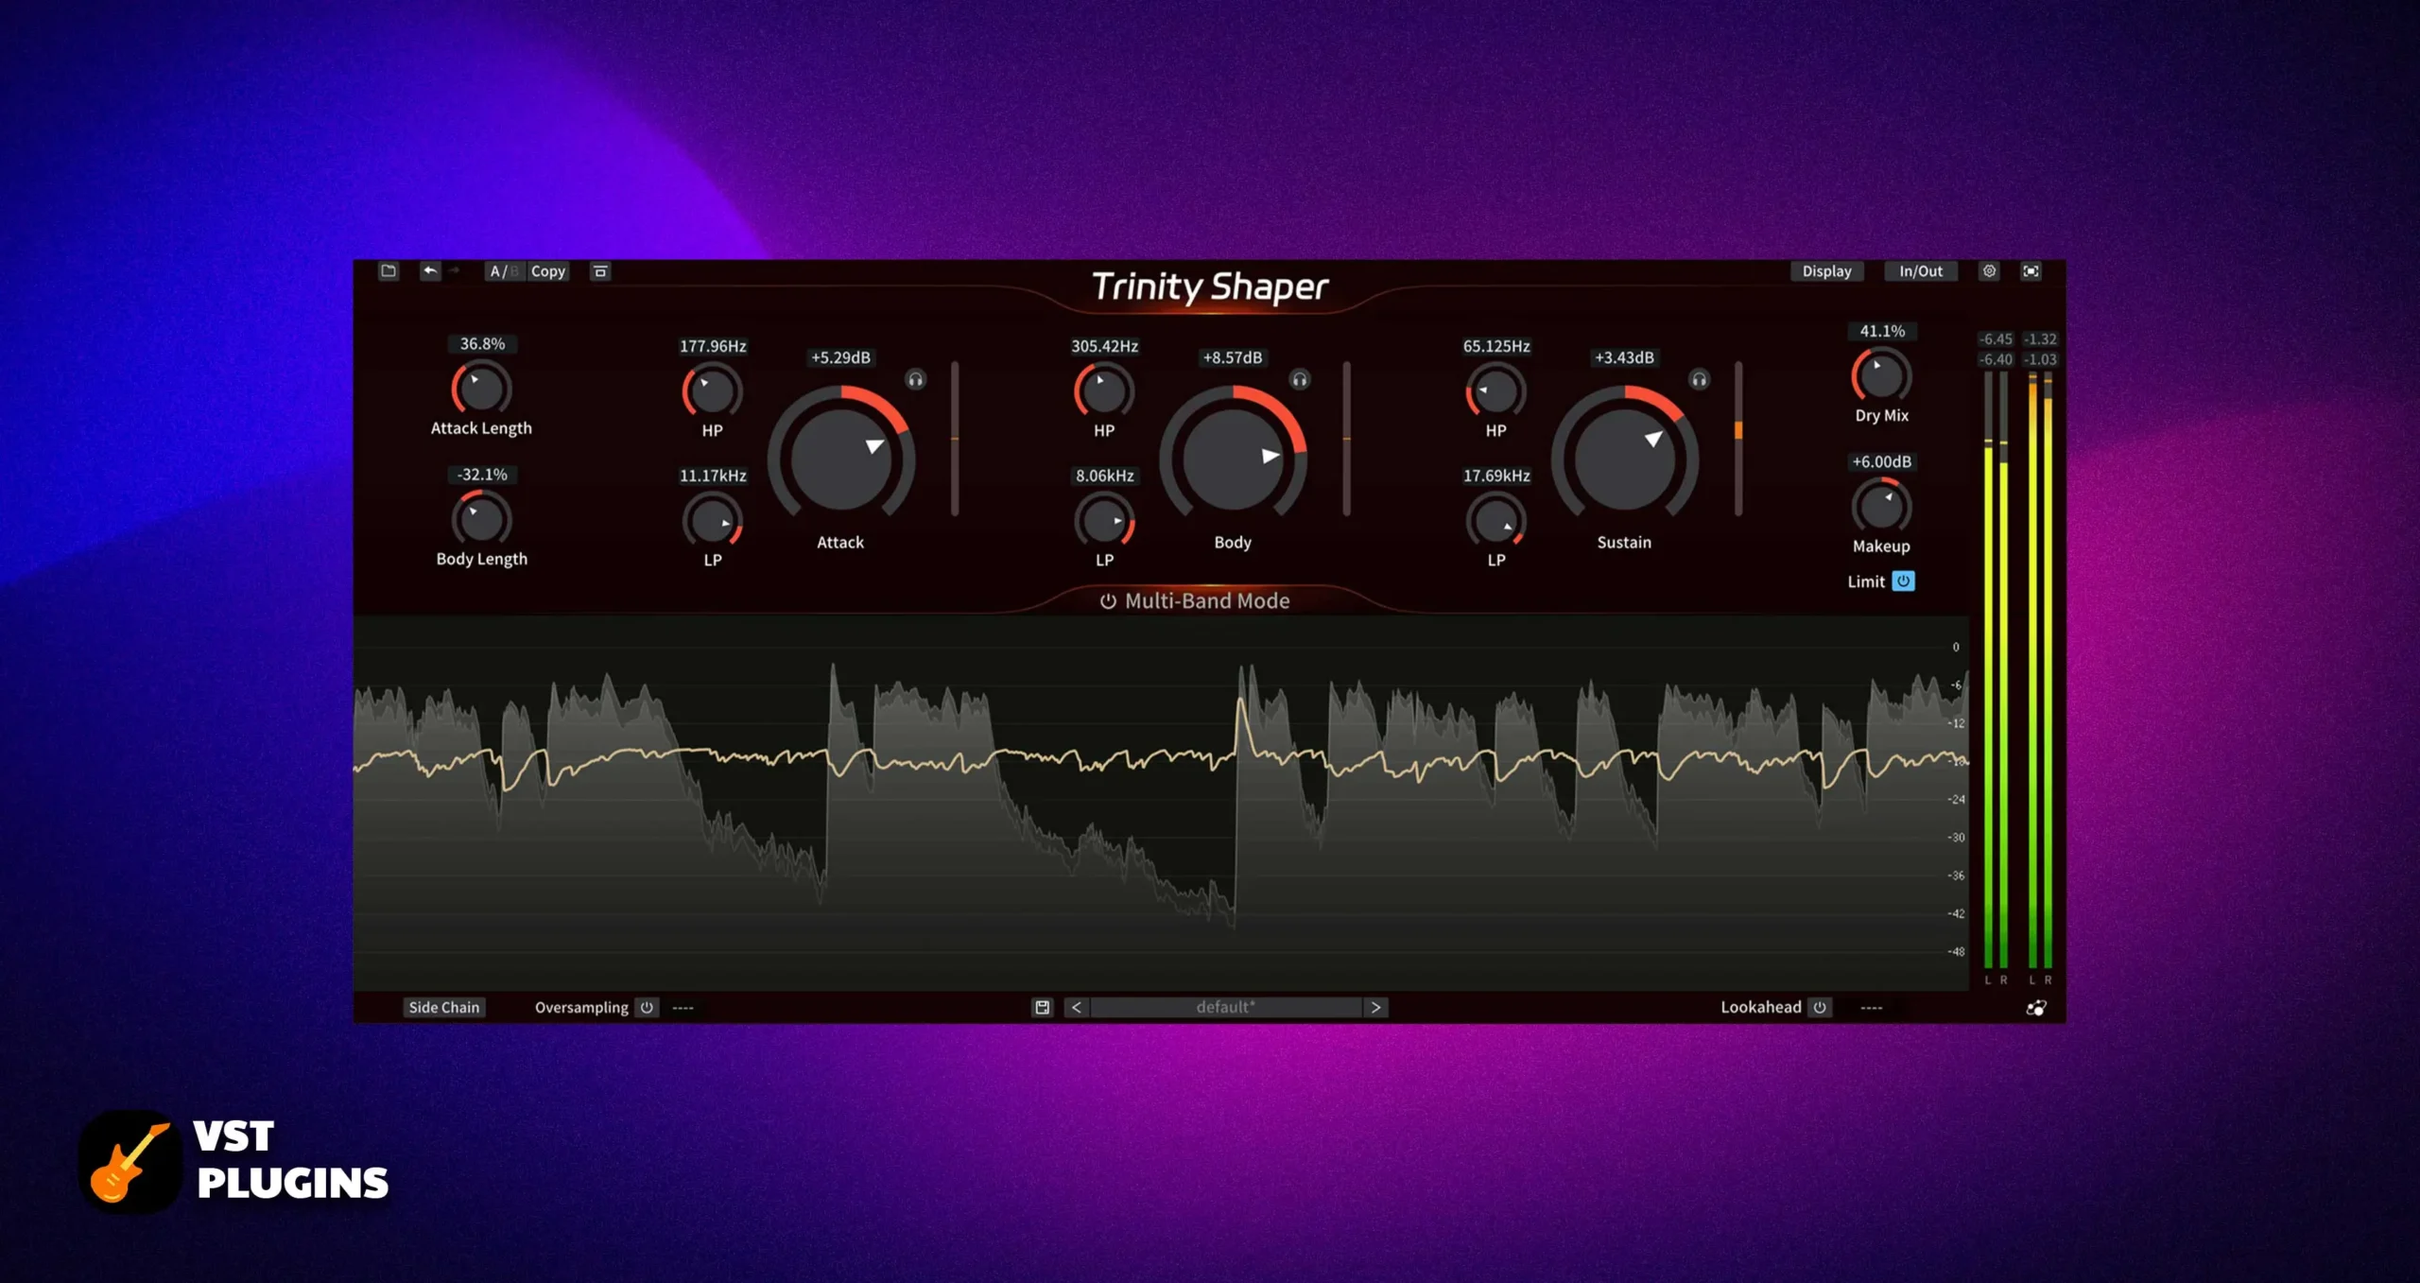Click the +5.29dB Attack value
The height and width of the screenshot is (1283, 2420).
click(840, 357)
